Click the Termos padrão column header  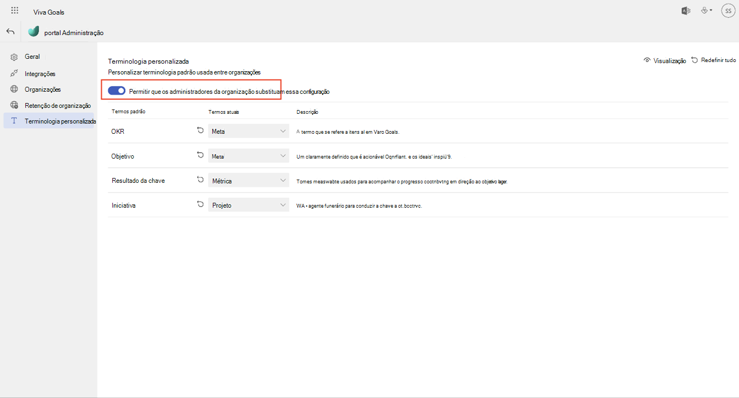tap(129, 112)
